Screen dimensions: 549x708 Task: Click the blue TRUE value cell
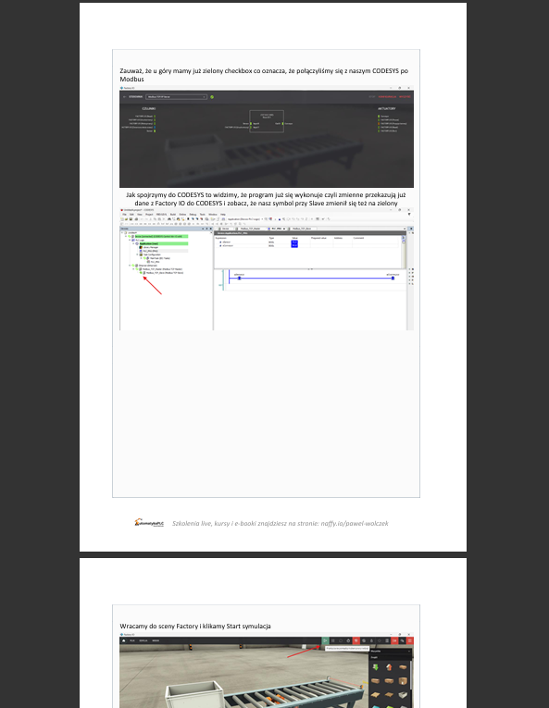pos(294,242)
